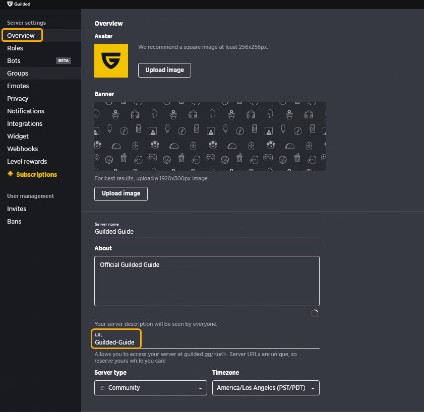Go to Invites under User management

tap(40, 209)
